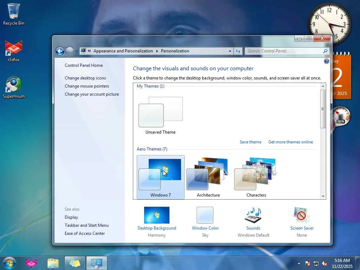
Task: Open the yellow-green notes taskbar app
Action: (75, 263)
